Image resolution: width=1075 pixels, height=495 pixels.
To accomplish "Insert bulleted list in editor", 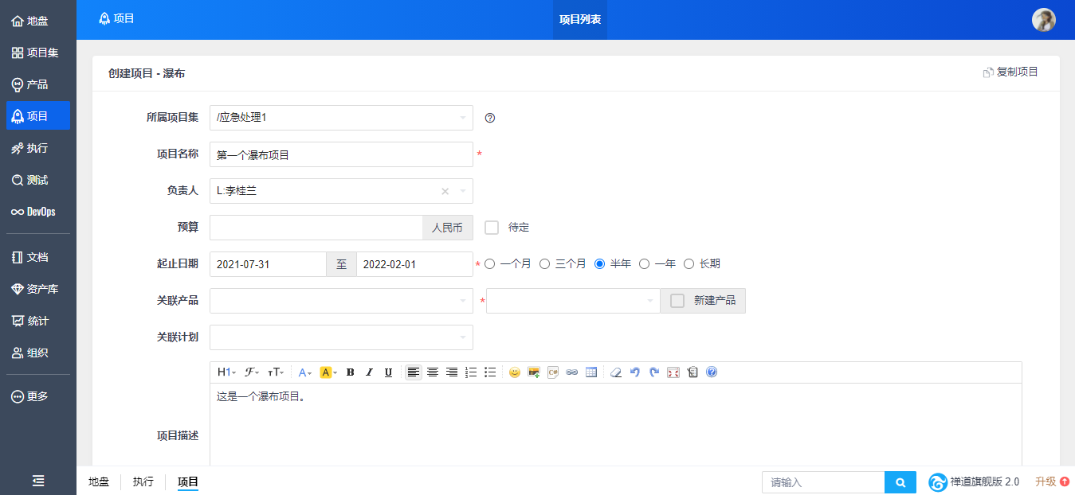I will pos(490,372).
